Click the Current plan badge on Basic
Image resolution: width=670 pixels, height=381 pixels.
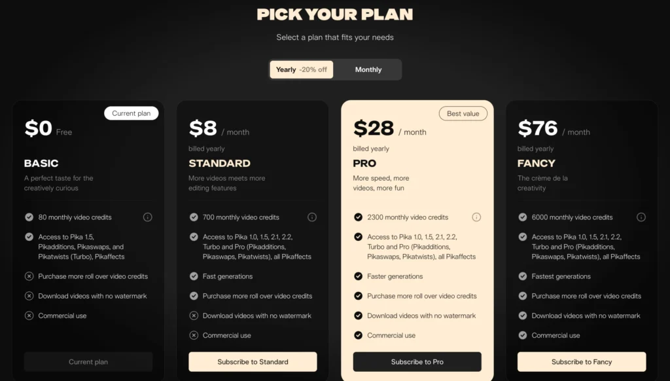(131, 113)
